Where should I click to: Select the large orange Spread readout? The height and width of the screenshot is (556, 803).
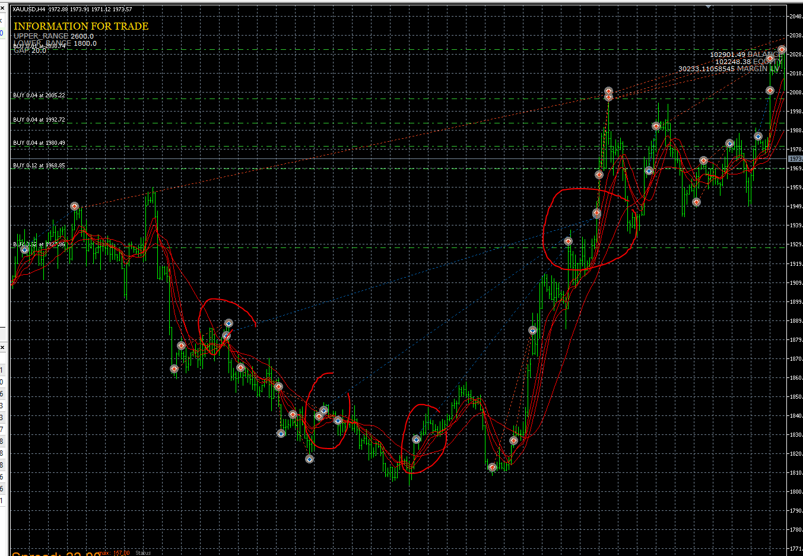(x=56, y=554)
